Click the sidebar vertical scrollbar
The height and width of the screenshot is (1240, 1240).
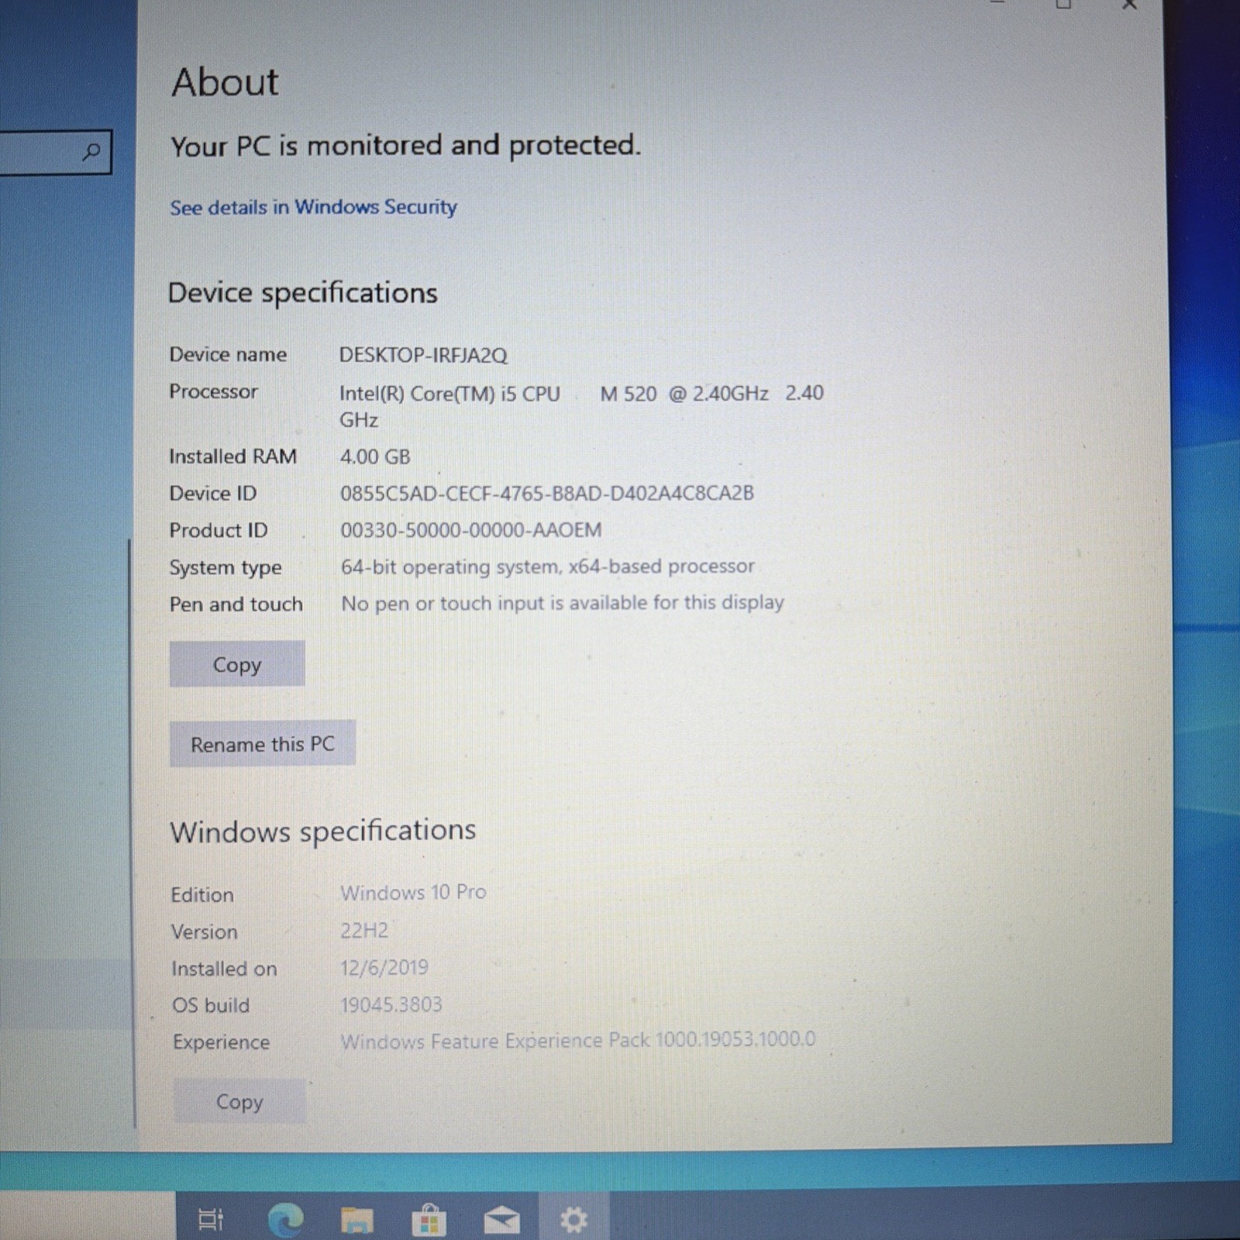(x=131, y=833)
